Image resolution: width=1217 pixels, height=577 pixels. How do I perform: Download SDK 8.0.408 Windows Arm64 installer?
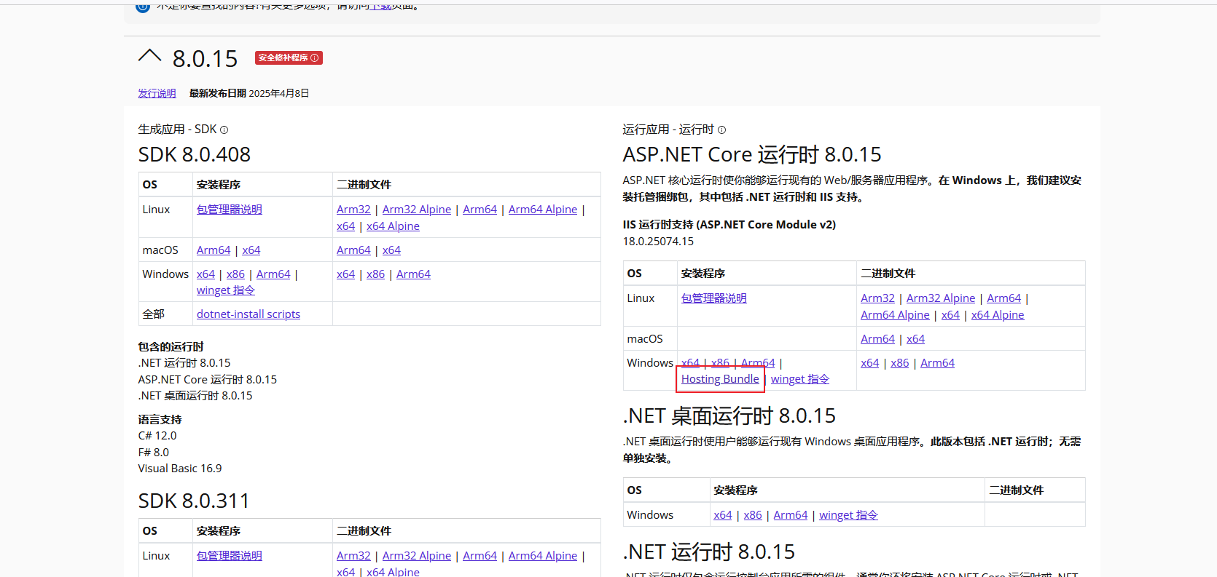tap(273, 274)
